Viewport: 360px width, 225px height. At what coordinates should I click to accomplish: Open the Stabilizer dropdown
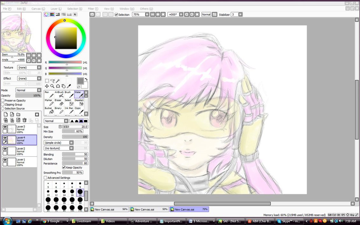(x=240, y=15)
